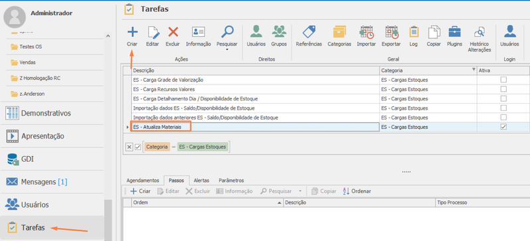Image resolution: width=530 pixels, height=241 pixels.
Task: Select Importação dados ES - Saldo/Disponibilidade row
Action: point(255,108)
